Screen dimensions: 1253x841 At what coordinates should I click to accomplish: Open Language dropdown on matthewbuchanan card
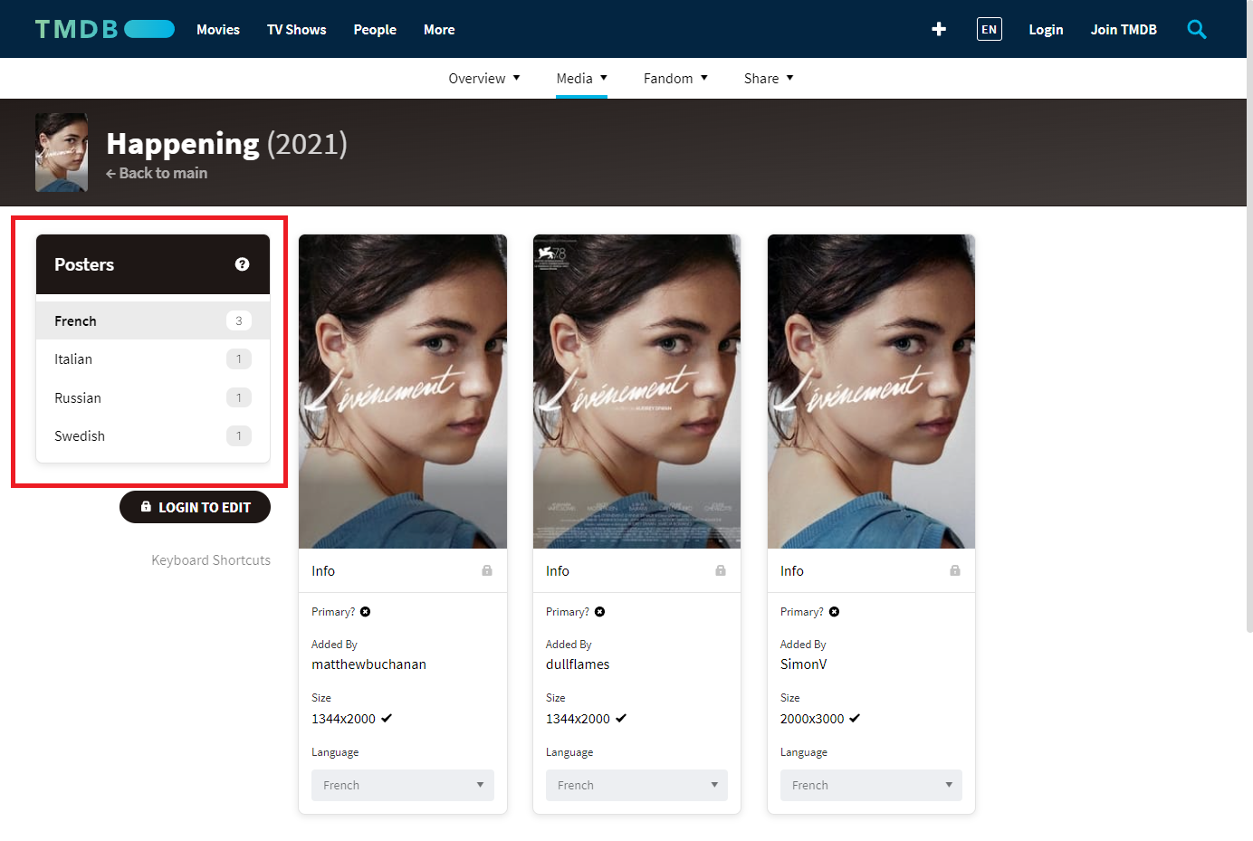click(403, 785)
